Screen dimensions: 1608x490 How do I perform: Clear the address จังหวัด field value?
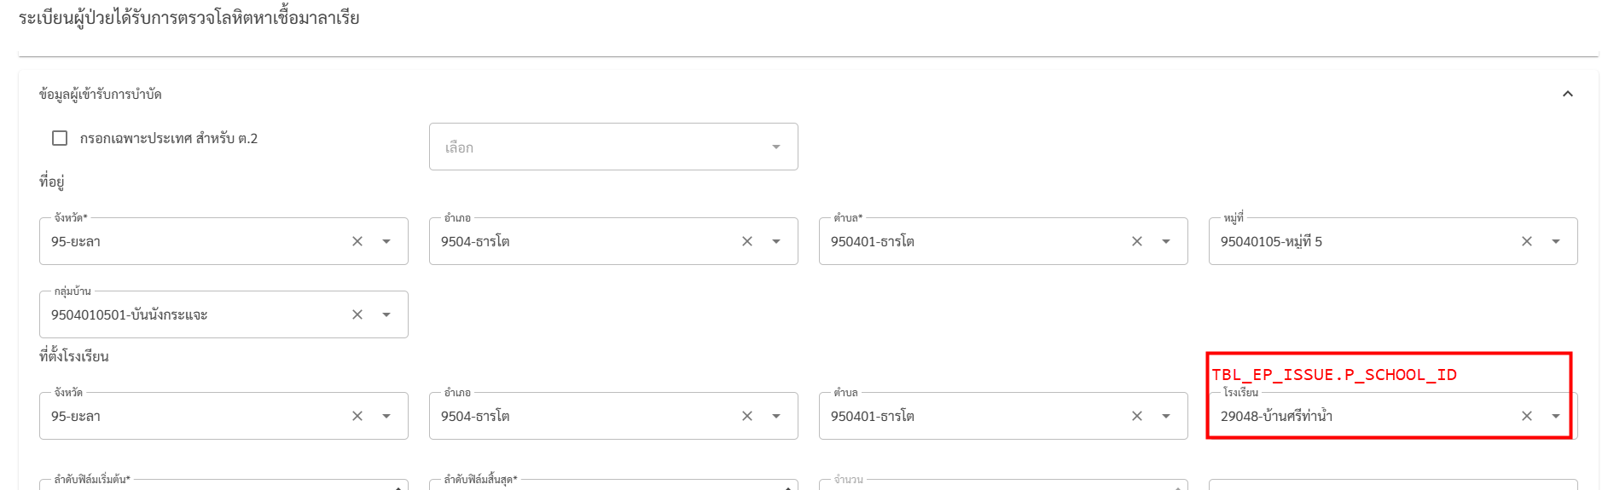click(357, 241)
